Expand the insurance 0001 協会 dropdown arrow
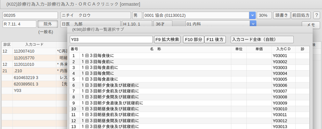 tap(253, 15)
